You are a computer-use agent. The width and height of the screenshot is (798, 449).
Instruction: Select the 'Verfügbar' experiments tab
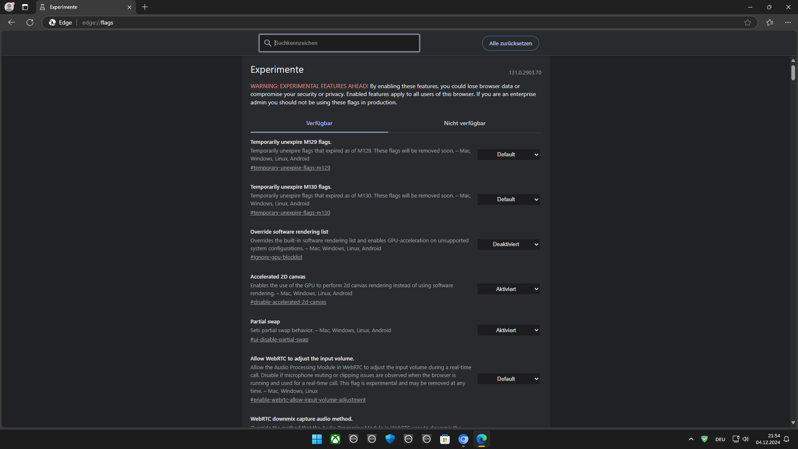pyautogui.click(x=319, y=123)
